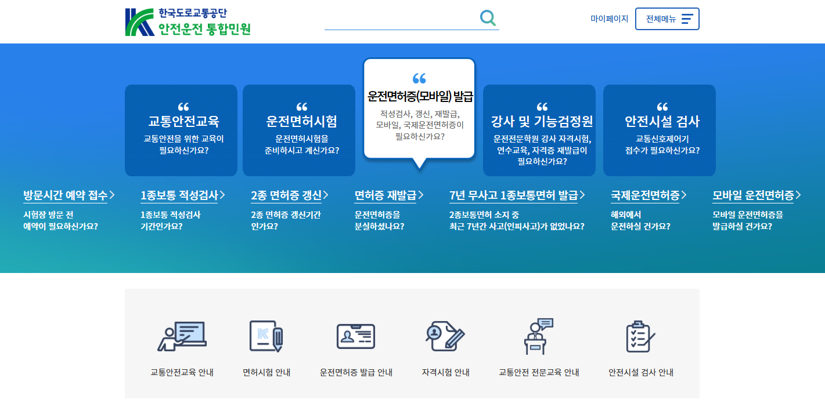Select the 운전면허증(모바일) 발급 highlighted card

419,109
